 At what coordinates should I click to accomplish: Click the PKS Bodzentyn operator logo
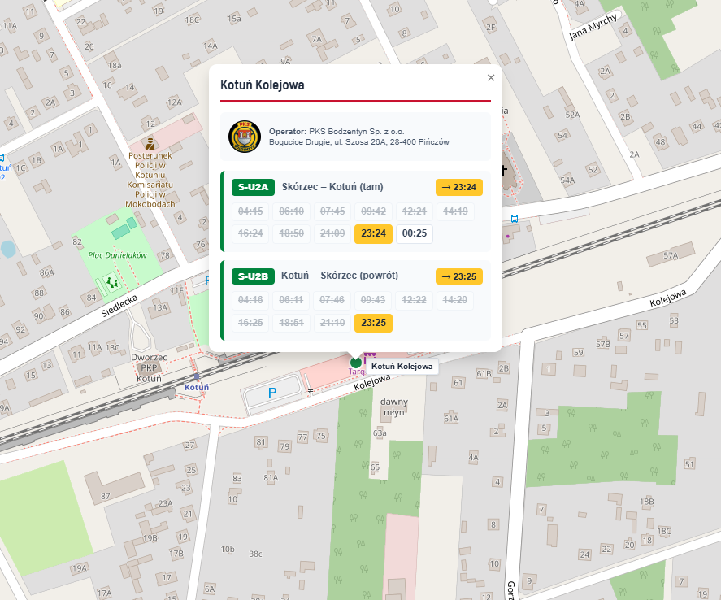[x=245, y=137]
